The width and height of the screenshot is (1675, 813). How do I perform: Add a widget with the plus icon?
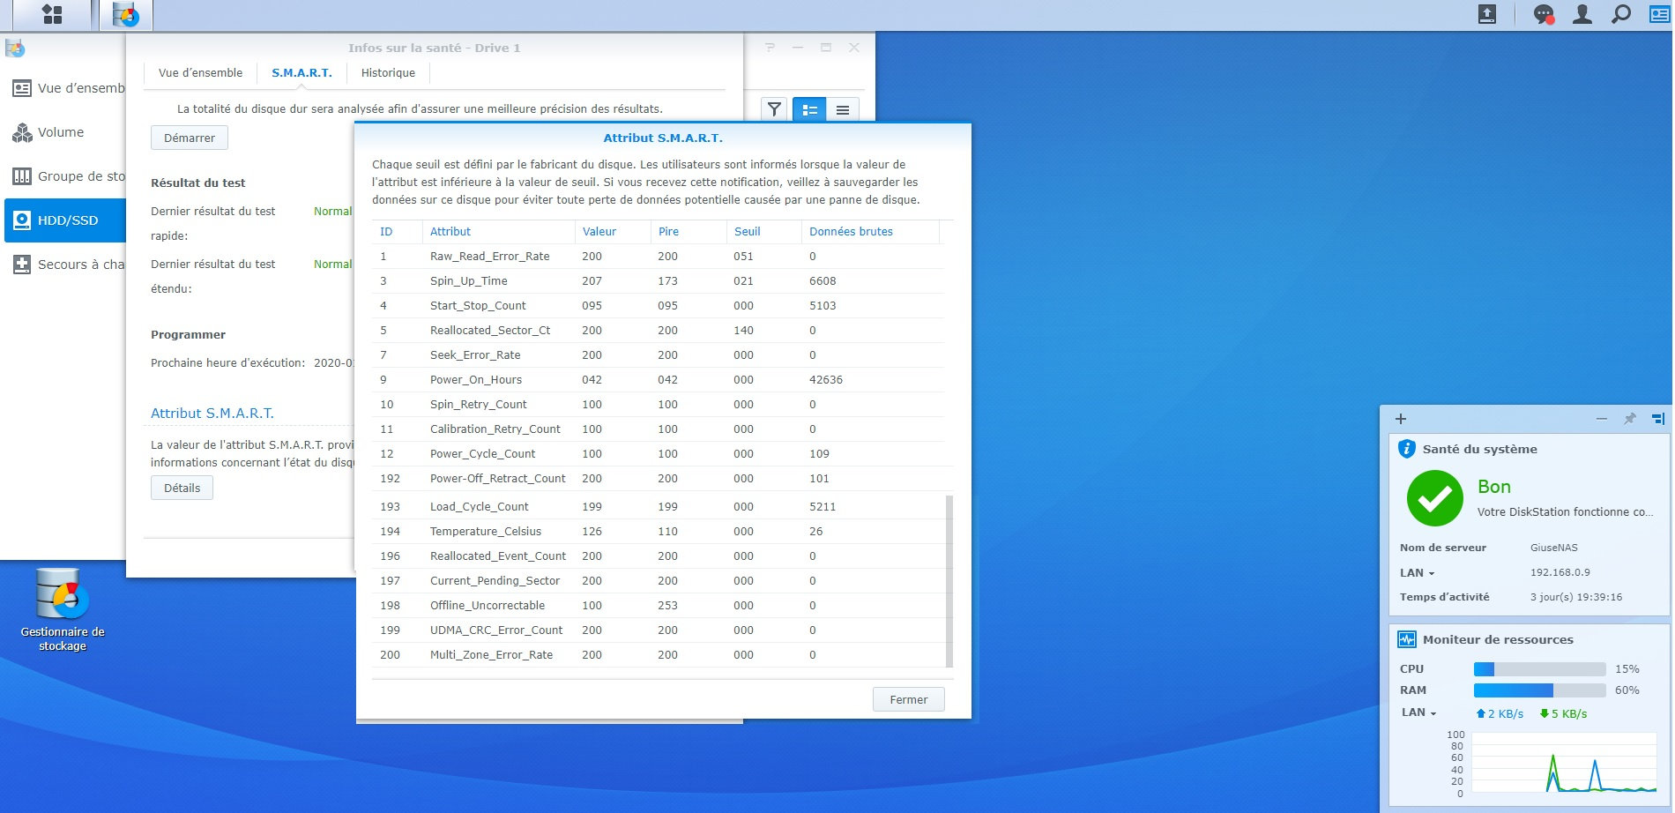point(1401,419)
